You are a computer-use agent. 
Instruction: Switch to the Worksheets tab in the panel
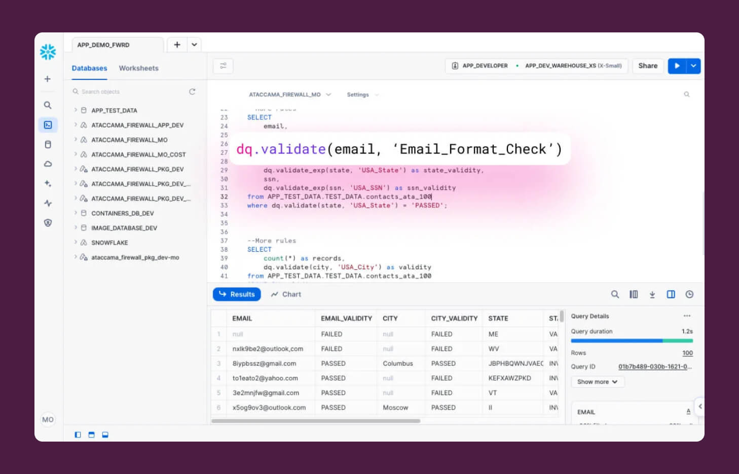pos(138,68)
